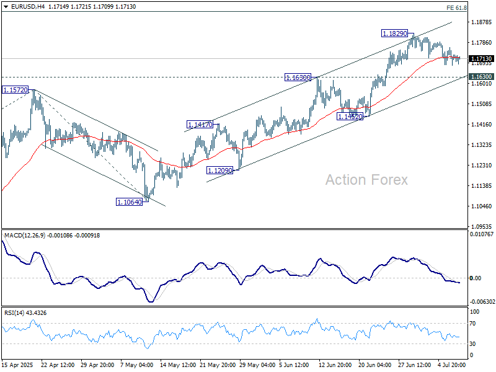Select the 1.14170 price label
496x372 pixels.
click(x=200, y=125)
